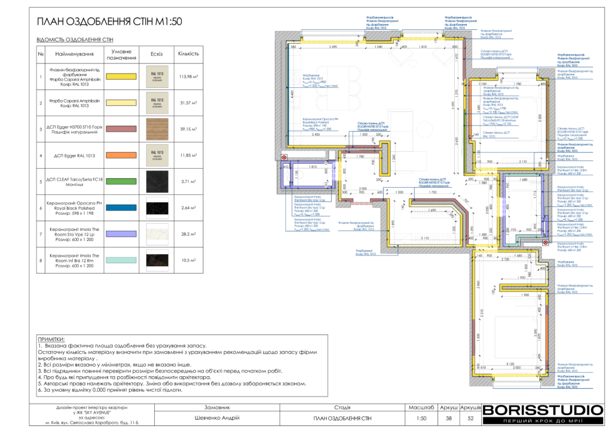The width and height of the screenshot is (612, 433).
Task: Click the sheet number 38 cell
Action: tap(449, 418)
